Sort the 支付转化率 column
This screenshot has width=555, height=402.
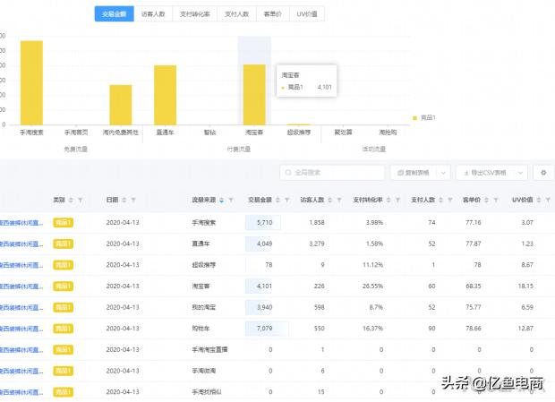pos(388,200)
